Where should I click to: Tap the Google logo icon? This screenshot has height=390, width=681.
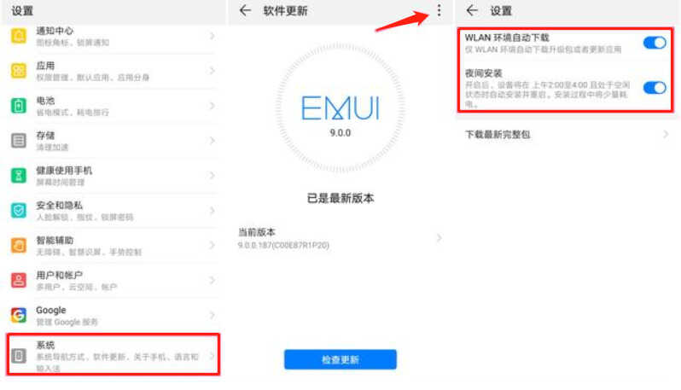(19, 315)
